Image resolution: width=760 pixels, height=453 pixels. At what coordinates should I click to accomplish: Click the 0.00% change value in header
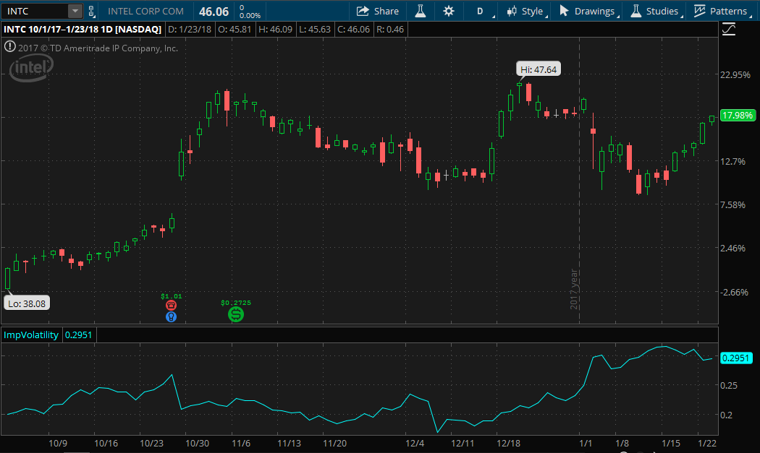coord(250,15)
